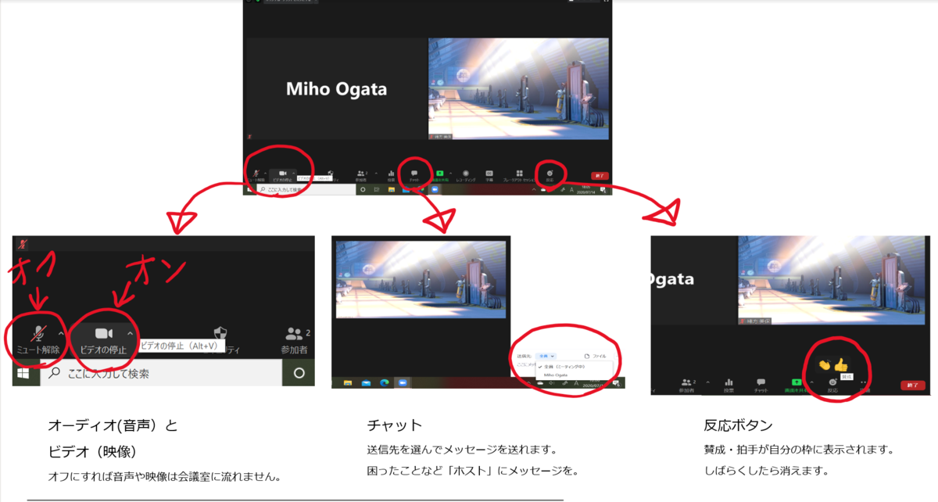Open chat bubble icon in top Zoom window

point(414,173)
